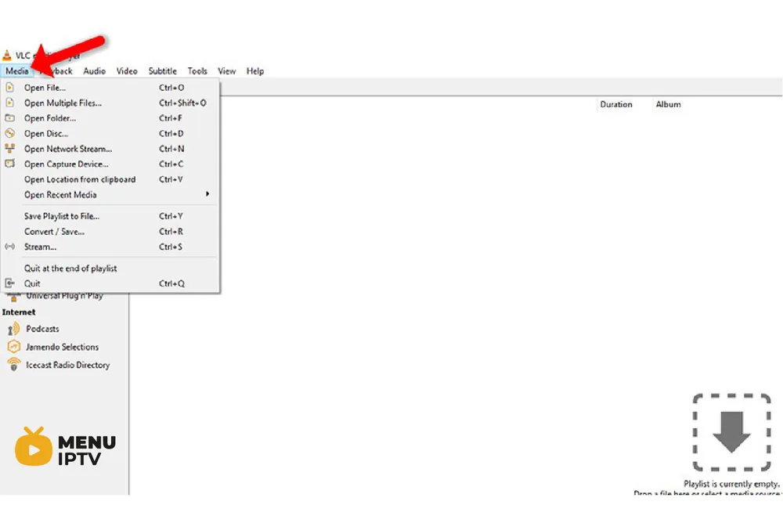Click the Open Folder icon
This screenshot has height=523, width=783.
coord(9,118)
